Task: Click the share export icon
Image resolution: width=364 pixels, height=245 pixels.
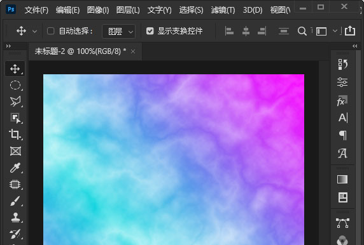Action: tap(350, 30)
